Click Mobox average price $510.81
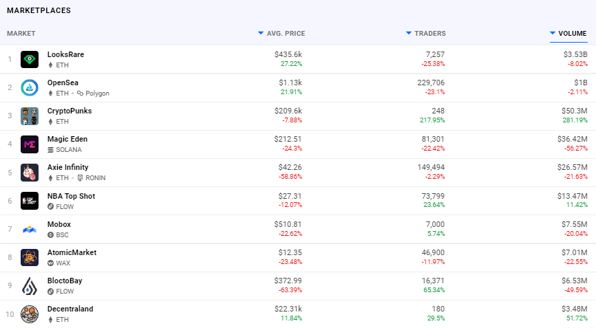This screenshot has width=596, height=328. [288, 224]
